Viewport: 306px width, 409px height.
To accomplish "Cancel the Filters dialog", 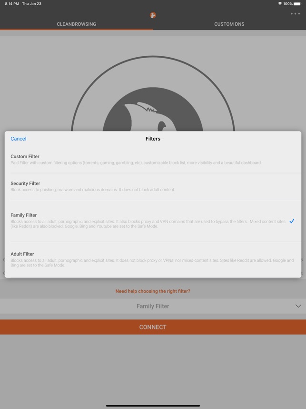I will pos(19,139).
